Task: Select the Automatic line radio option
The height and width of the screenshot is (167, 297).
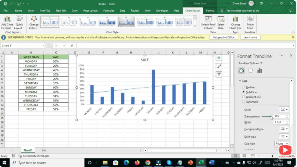Action: point(244,102)
